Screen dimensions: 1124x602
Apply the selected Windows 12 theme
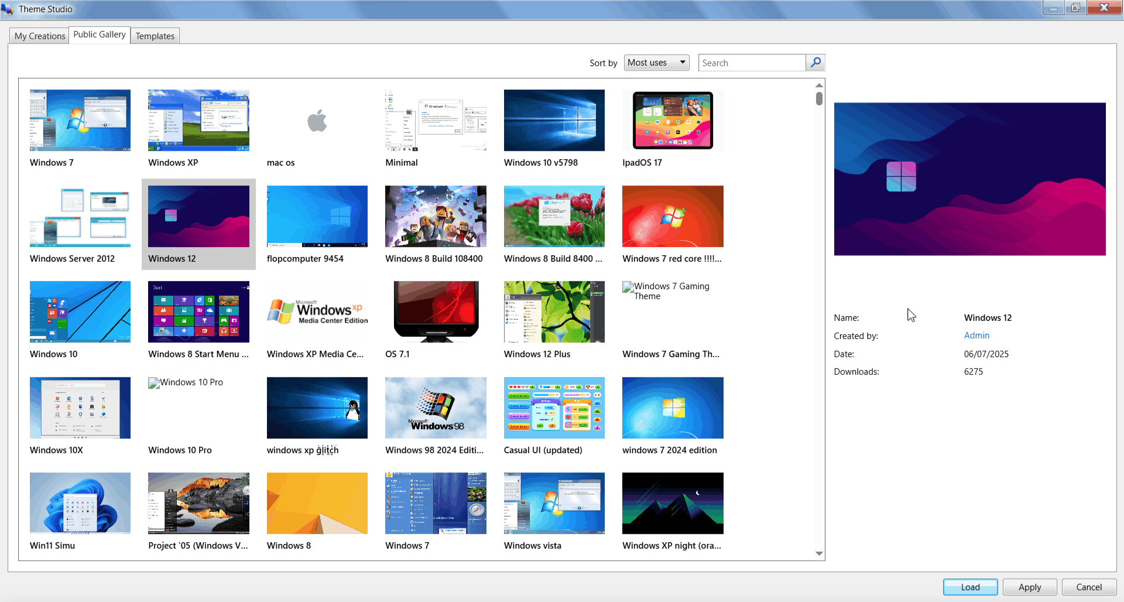point(1030,587)
